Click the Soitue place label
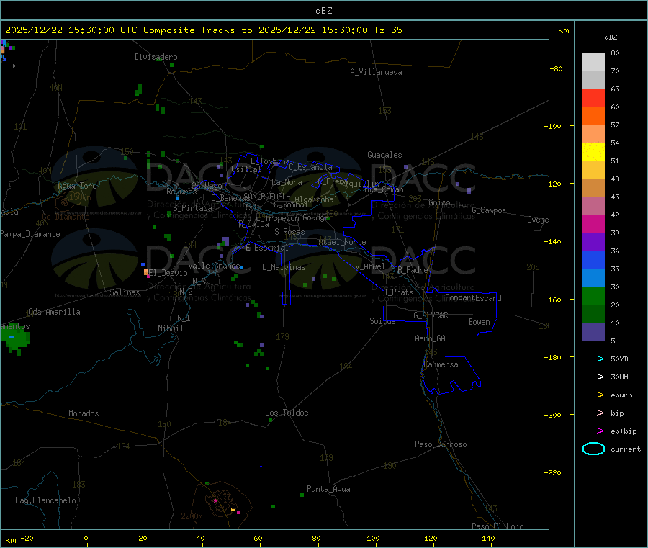The image size is (648, 548). tap(382, 320)
